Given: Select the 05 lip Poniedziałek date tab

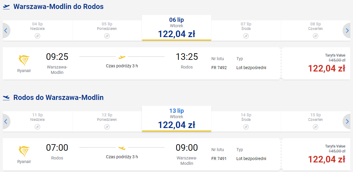Looking at the screenshot, I should (x=107, y=31).
